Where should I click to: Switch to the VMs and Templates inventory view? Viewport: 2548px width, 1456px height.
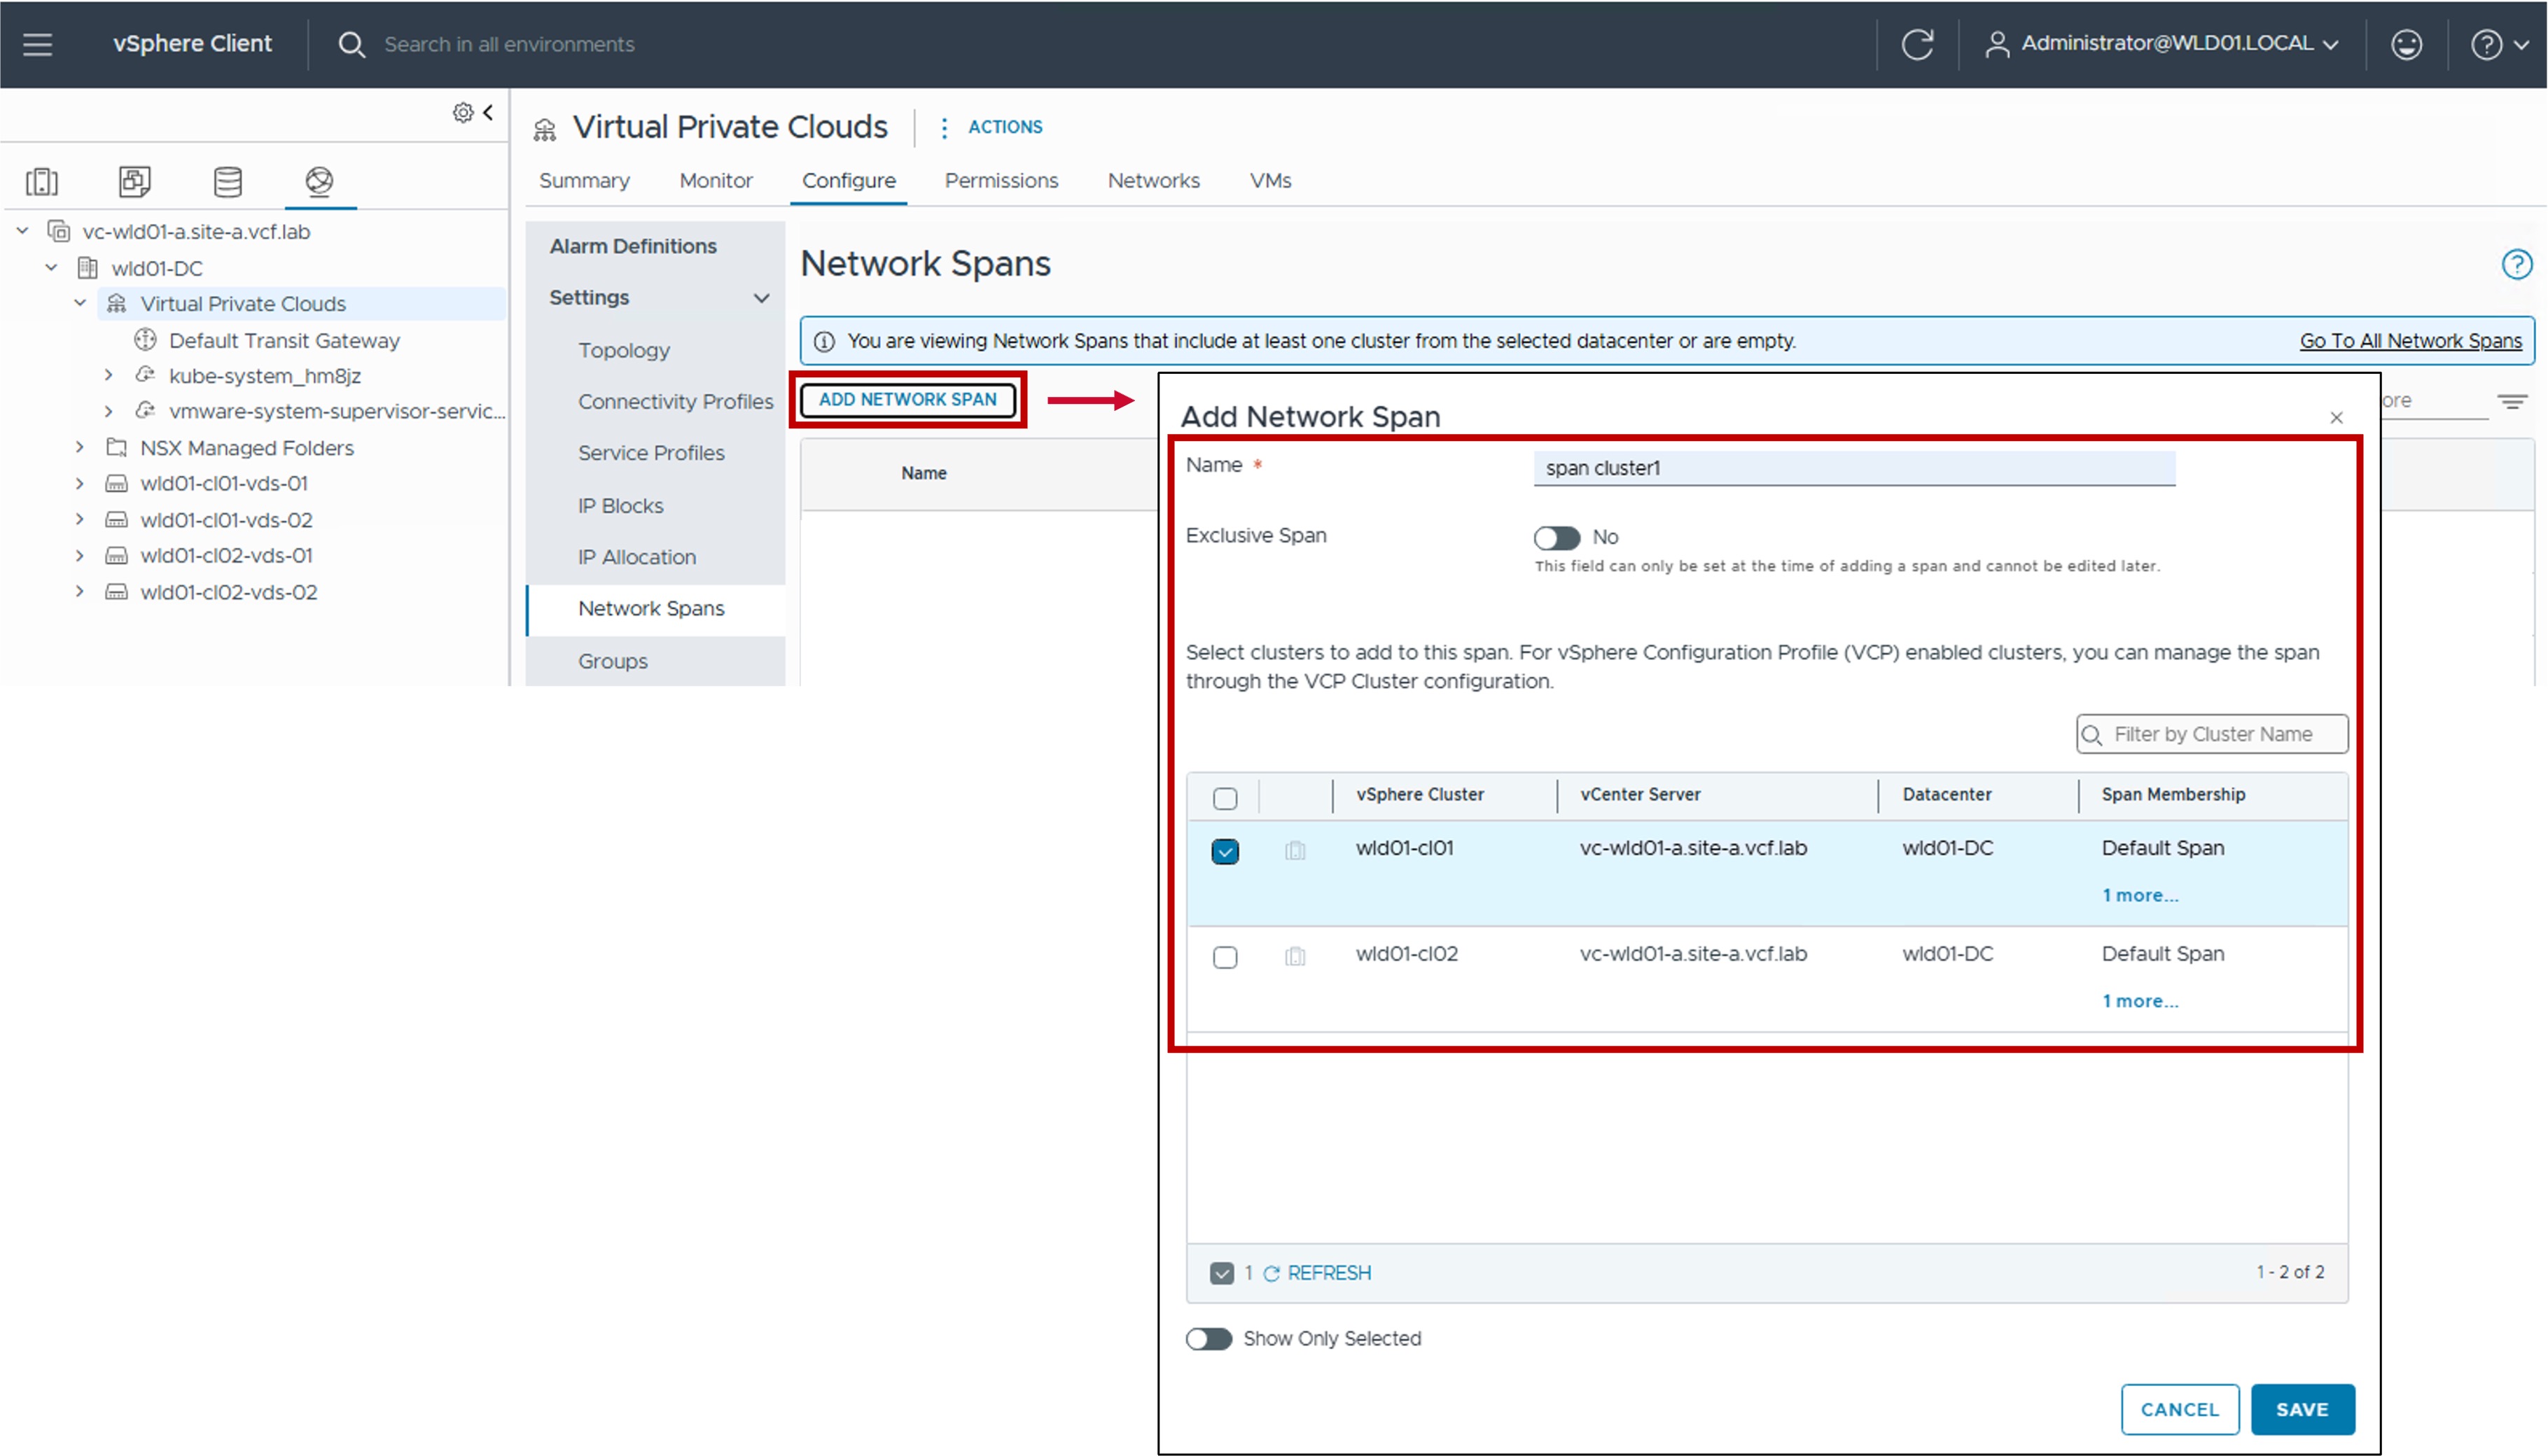pos(134,181)
